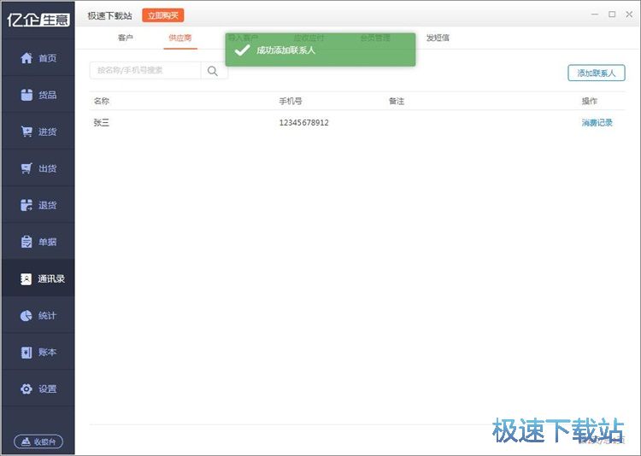The height and width of the screenshot is (456, 641).
Task: Click the 操作 column header
Action: coord(590,101)
